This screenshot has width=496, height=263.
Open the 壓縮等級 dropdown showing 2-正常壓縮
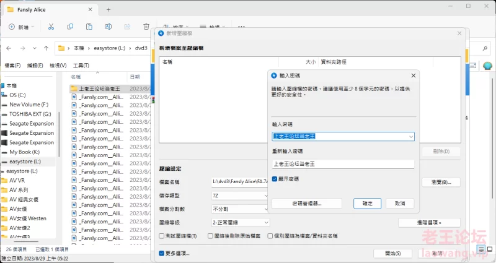[x=266, y=222]
